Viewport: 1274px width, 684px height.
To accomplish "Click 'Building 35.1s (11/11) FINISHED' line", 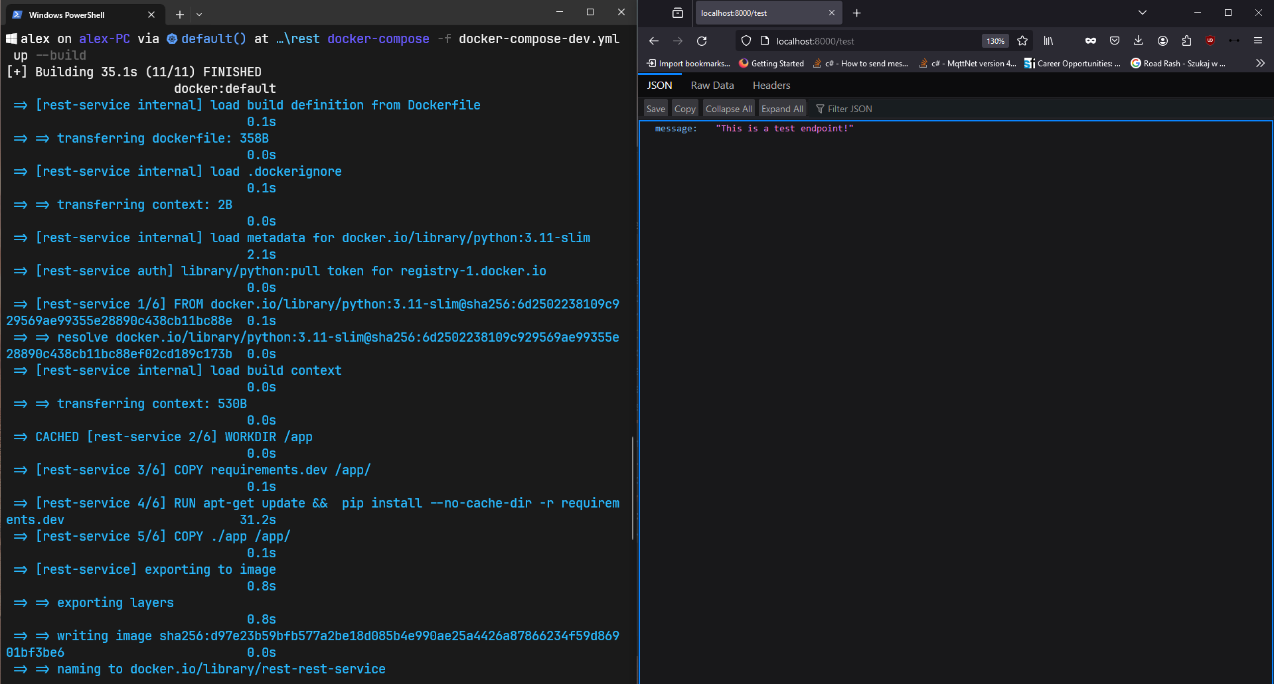I will pos(134,72).
